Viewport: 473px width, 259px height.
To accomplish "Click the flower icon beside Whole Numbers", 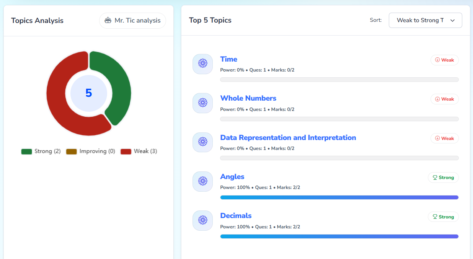I will (202, 103).
